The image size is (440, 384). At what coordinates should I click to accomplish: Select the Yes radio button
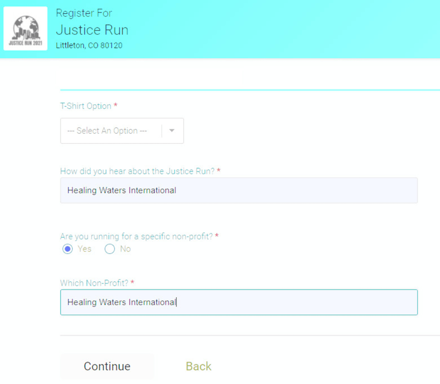[x=67, y=249]
